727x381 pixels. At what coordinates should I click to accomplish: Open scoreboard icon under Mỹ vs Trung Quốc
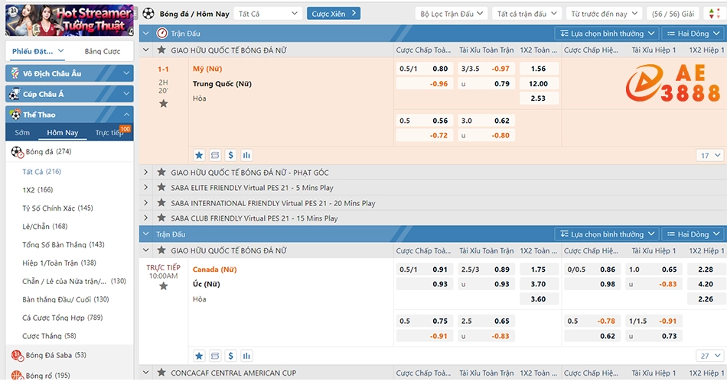pos(215,155)
